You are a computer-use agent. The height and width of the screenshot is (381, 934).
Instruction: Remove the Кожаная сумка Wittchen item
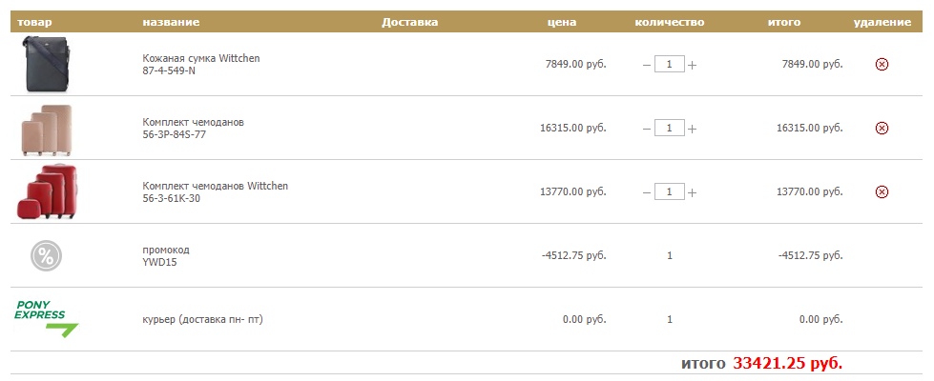882,64
